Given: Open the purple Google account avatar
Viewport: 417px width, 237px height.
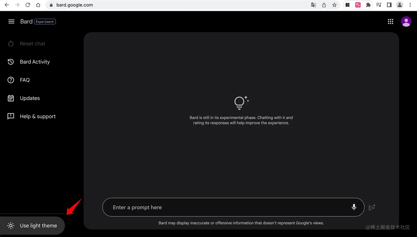Looking at the screenshot, I should click(406, 21).
